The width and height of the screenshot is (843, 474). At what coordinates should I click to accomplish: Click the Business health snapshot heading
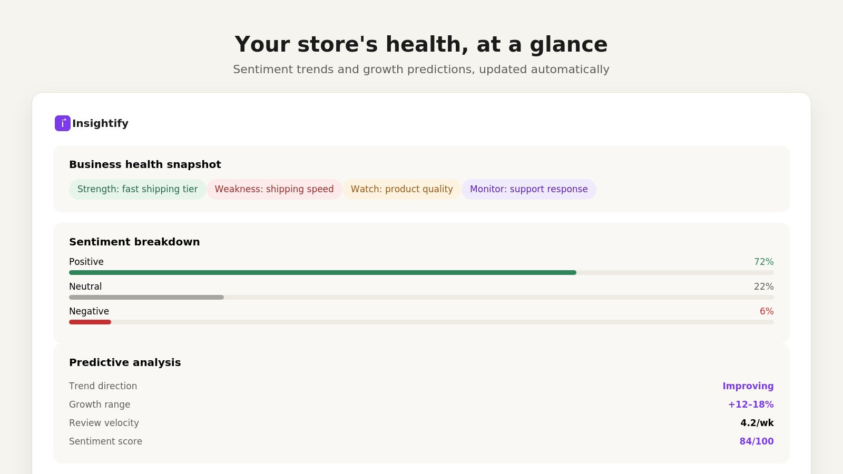(145, 164)
